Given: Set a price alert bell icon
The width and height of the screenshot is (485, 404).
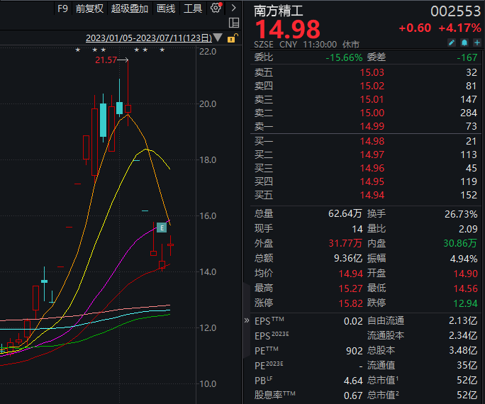Looking at the screenshot, I should (464, 43).
